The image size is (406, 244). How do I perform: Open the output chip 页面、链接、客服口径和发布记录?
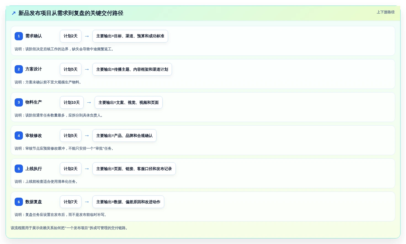[134, 169]
